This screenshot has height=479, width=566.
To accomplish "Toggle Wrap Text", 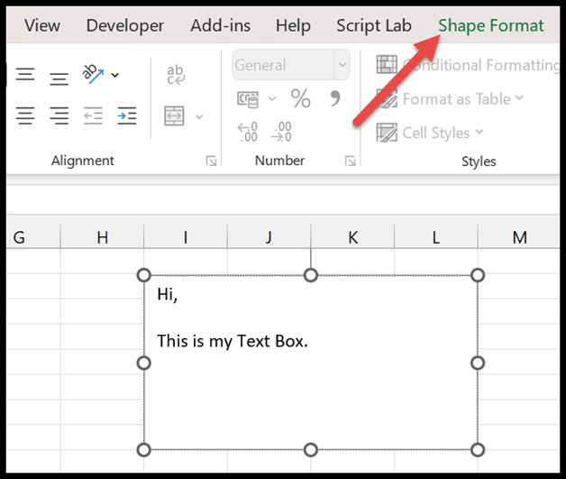I will click(176, 75).
